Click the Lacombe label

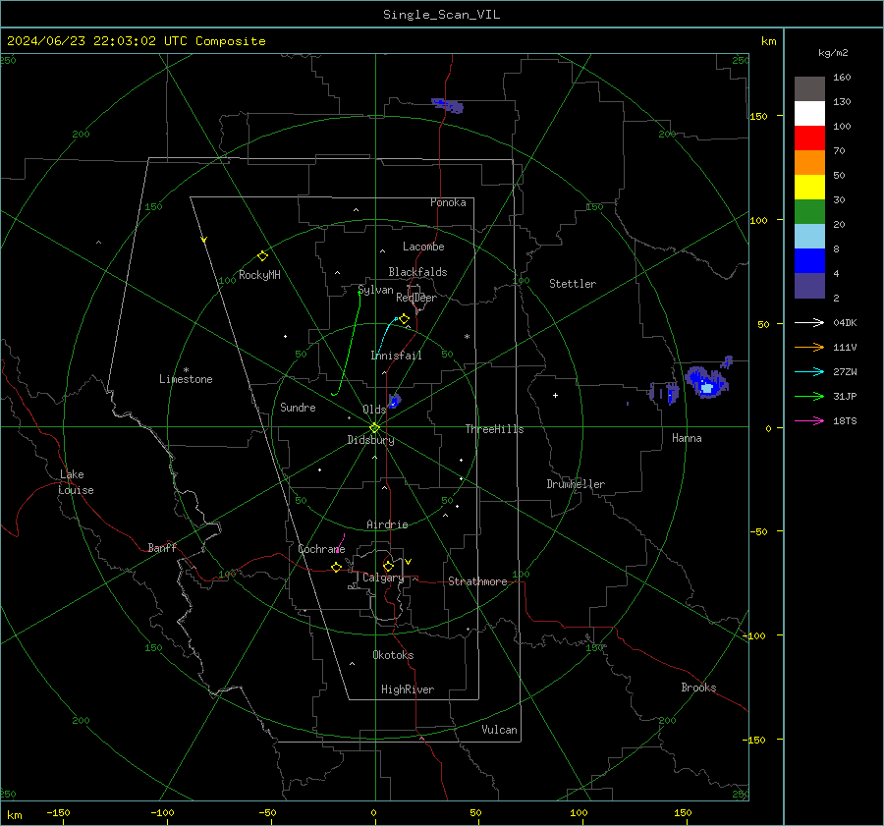[423, 247]
